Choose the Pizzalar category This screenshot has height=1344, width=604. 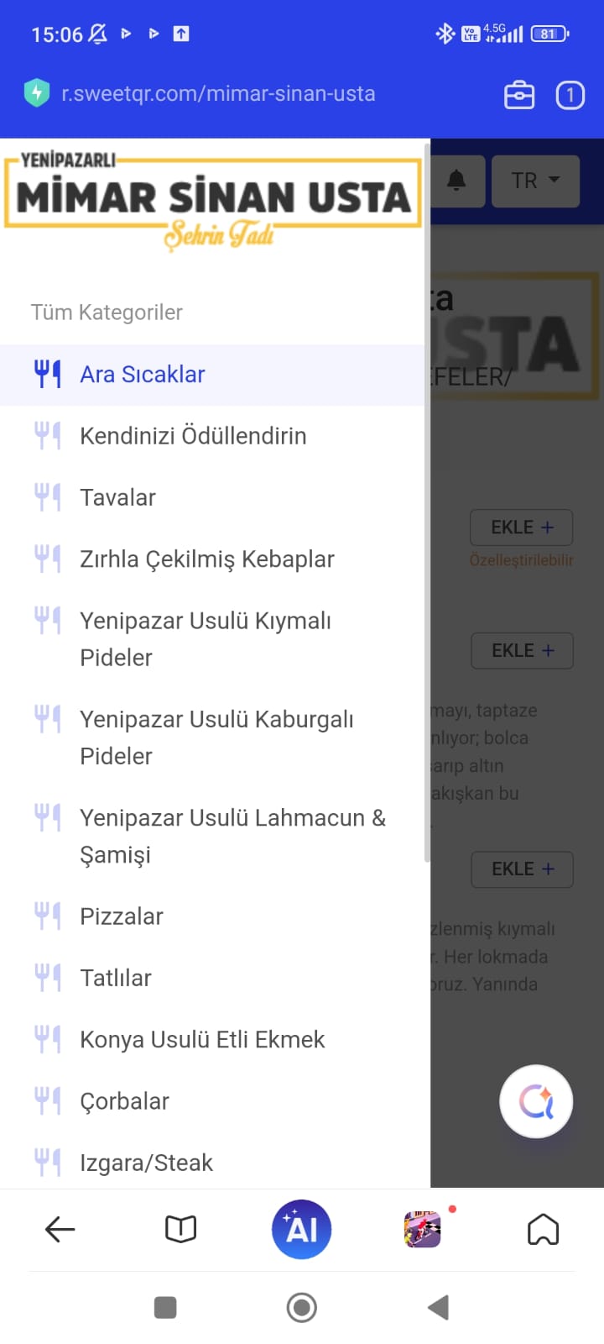point(122,916)
